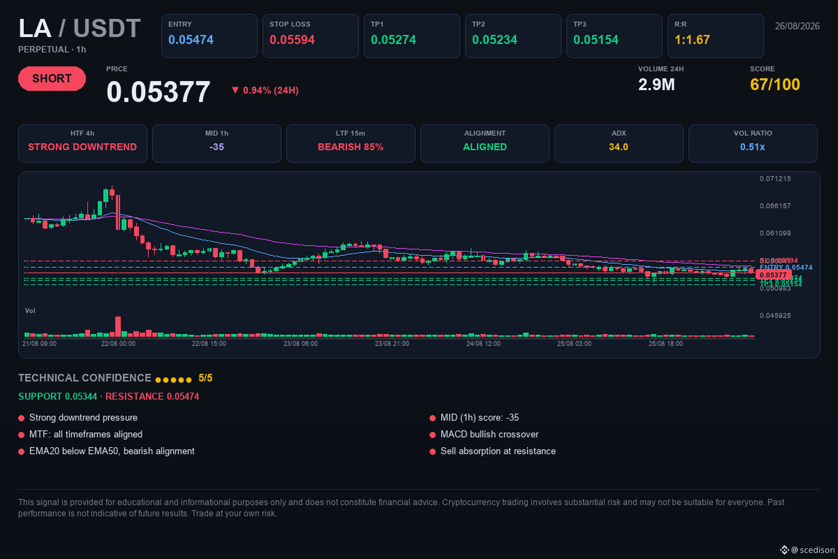Click the '25/08 18:00' time axis label
Viewport: 838px width, 559px height.
[x=666, y=344]
